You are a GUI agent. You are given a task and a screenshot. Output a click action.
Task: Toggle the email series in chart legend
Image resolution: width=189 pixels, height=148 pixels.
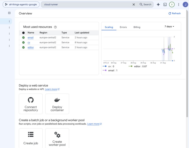click(110, 71)
